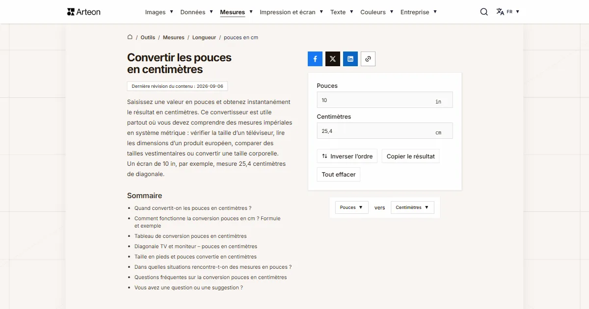Go to 'Comment fonctionne la conversion pouces en cm'

[208, 222]
